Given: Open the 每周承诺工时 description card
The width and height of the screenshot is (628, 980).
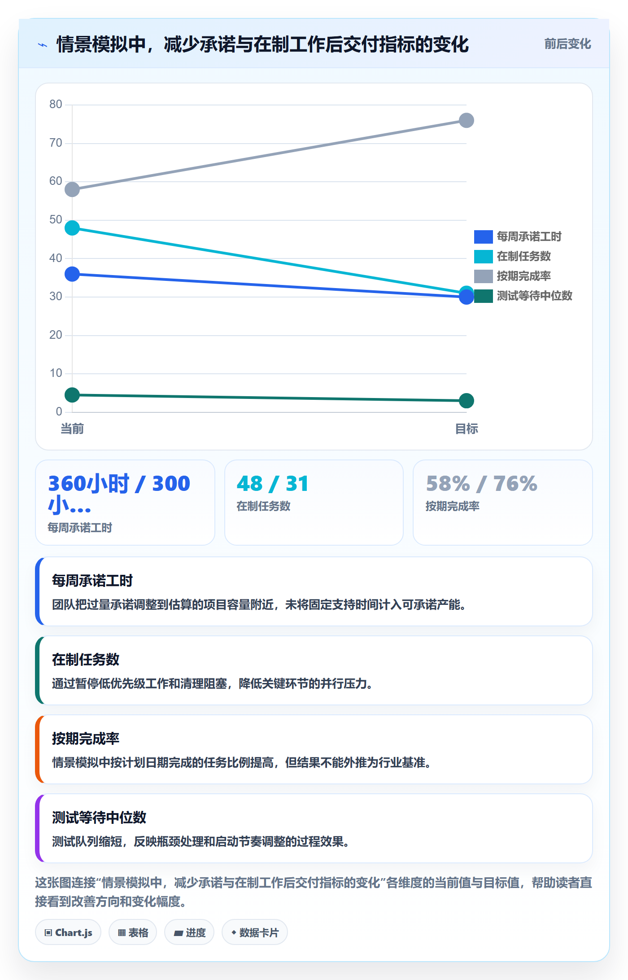Looking at the screenshot, I should click(314, 591).
